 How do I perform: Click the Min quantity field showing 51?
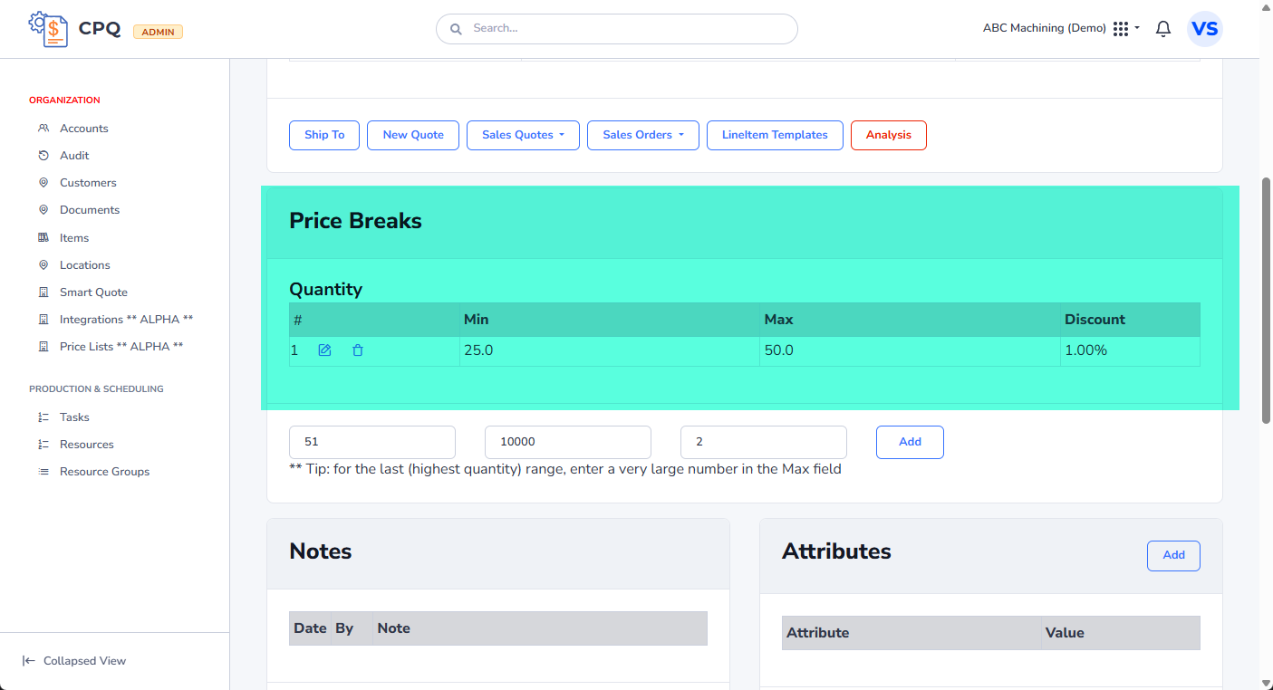pos(372,442)
